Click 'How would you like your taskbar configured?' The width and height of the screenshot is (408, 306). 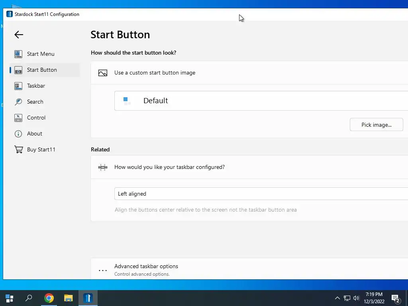(169, 167)
